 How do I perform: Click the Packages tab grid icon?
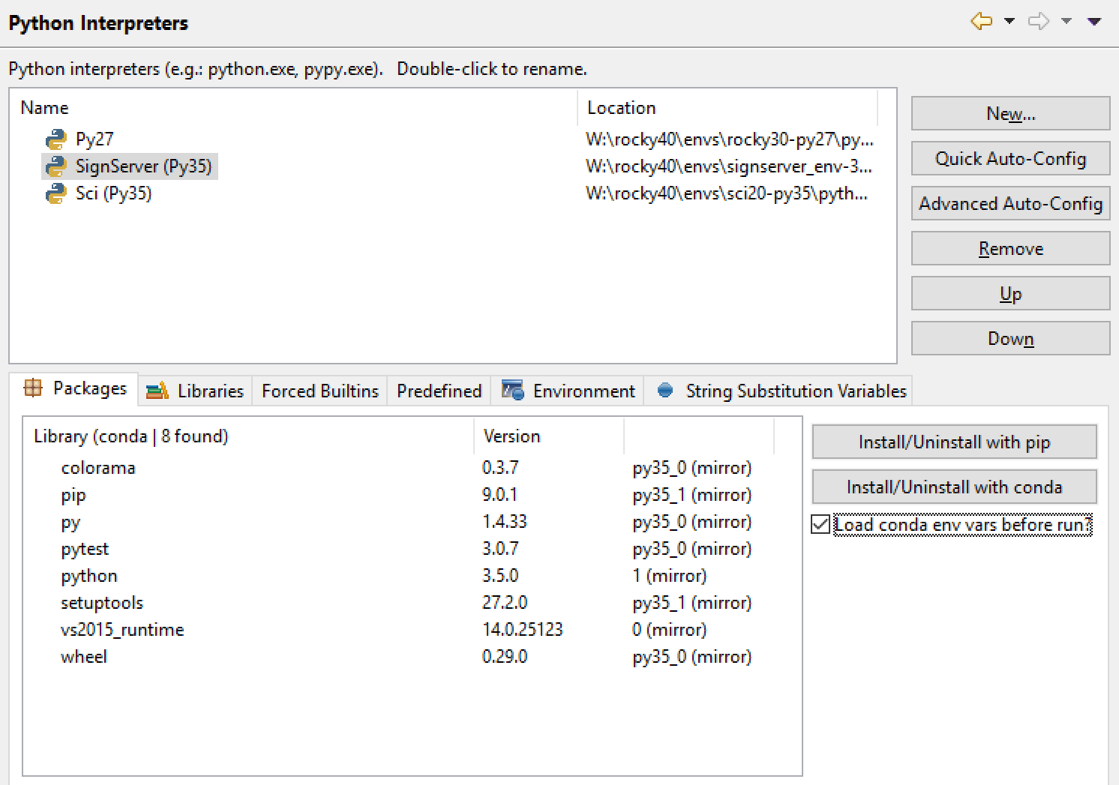[x=34, y=388]
